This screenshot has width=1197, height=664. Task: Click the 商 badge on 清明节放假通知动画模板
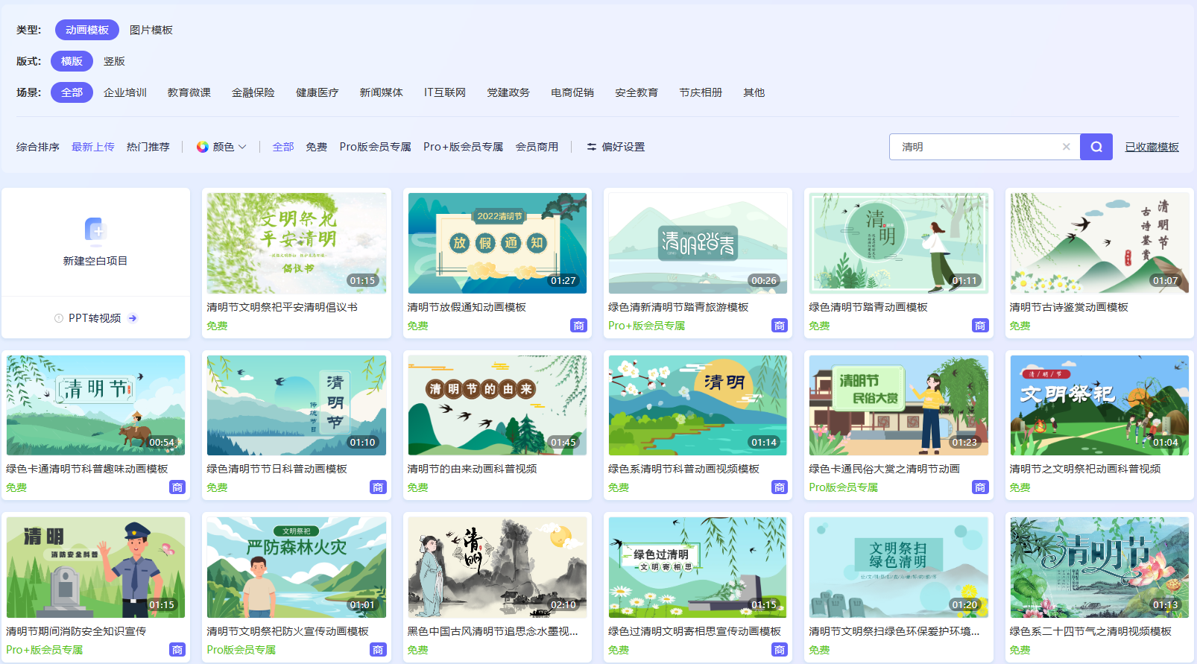tap(578, 326)
